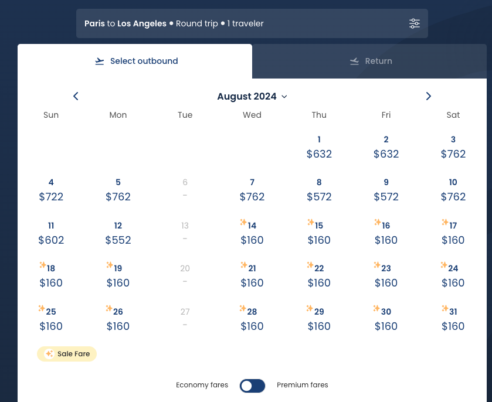Click unavailable date August 13

click(x=185, y=231)
